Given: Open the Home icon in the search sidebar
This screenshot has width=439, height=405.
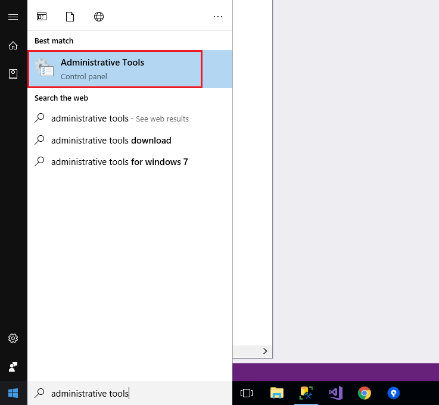Looking at the screenshot, I should 13,45.
